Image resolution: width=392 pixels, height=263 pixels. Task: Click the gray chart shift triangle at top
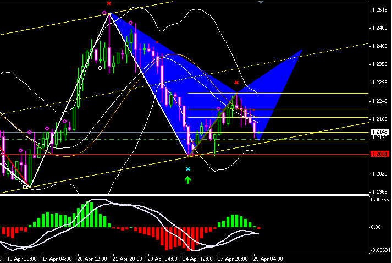tap(261, 2)
